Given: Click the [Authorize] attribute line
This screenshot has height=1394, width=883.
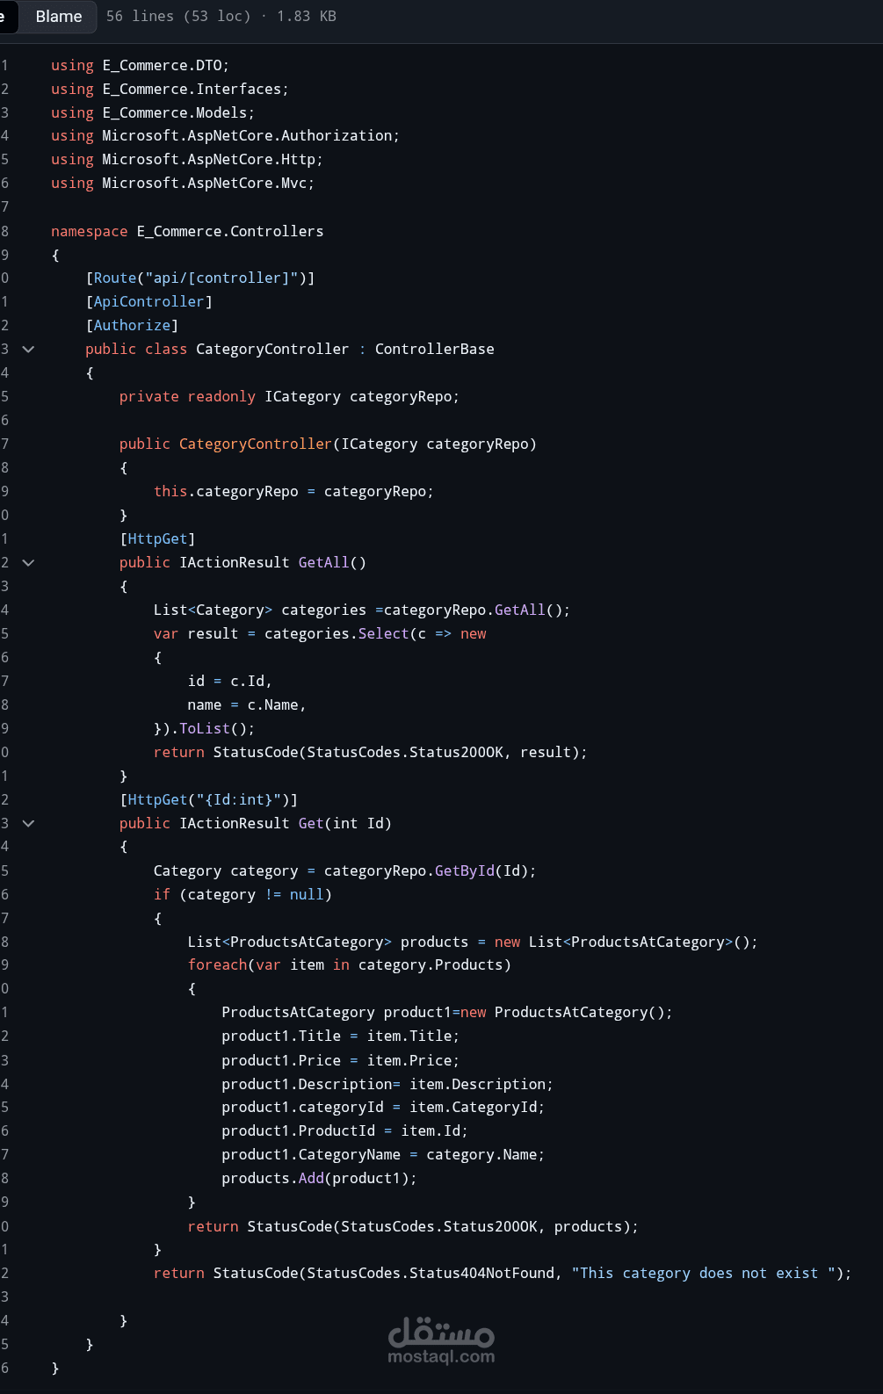Looking at the screenshot, I should (x=132, y=326).
